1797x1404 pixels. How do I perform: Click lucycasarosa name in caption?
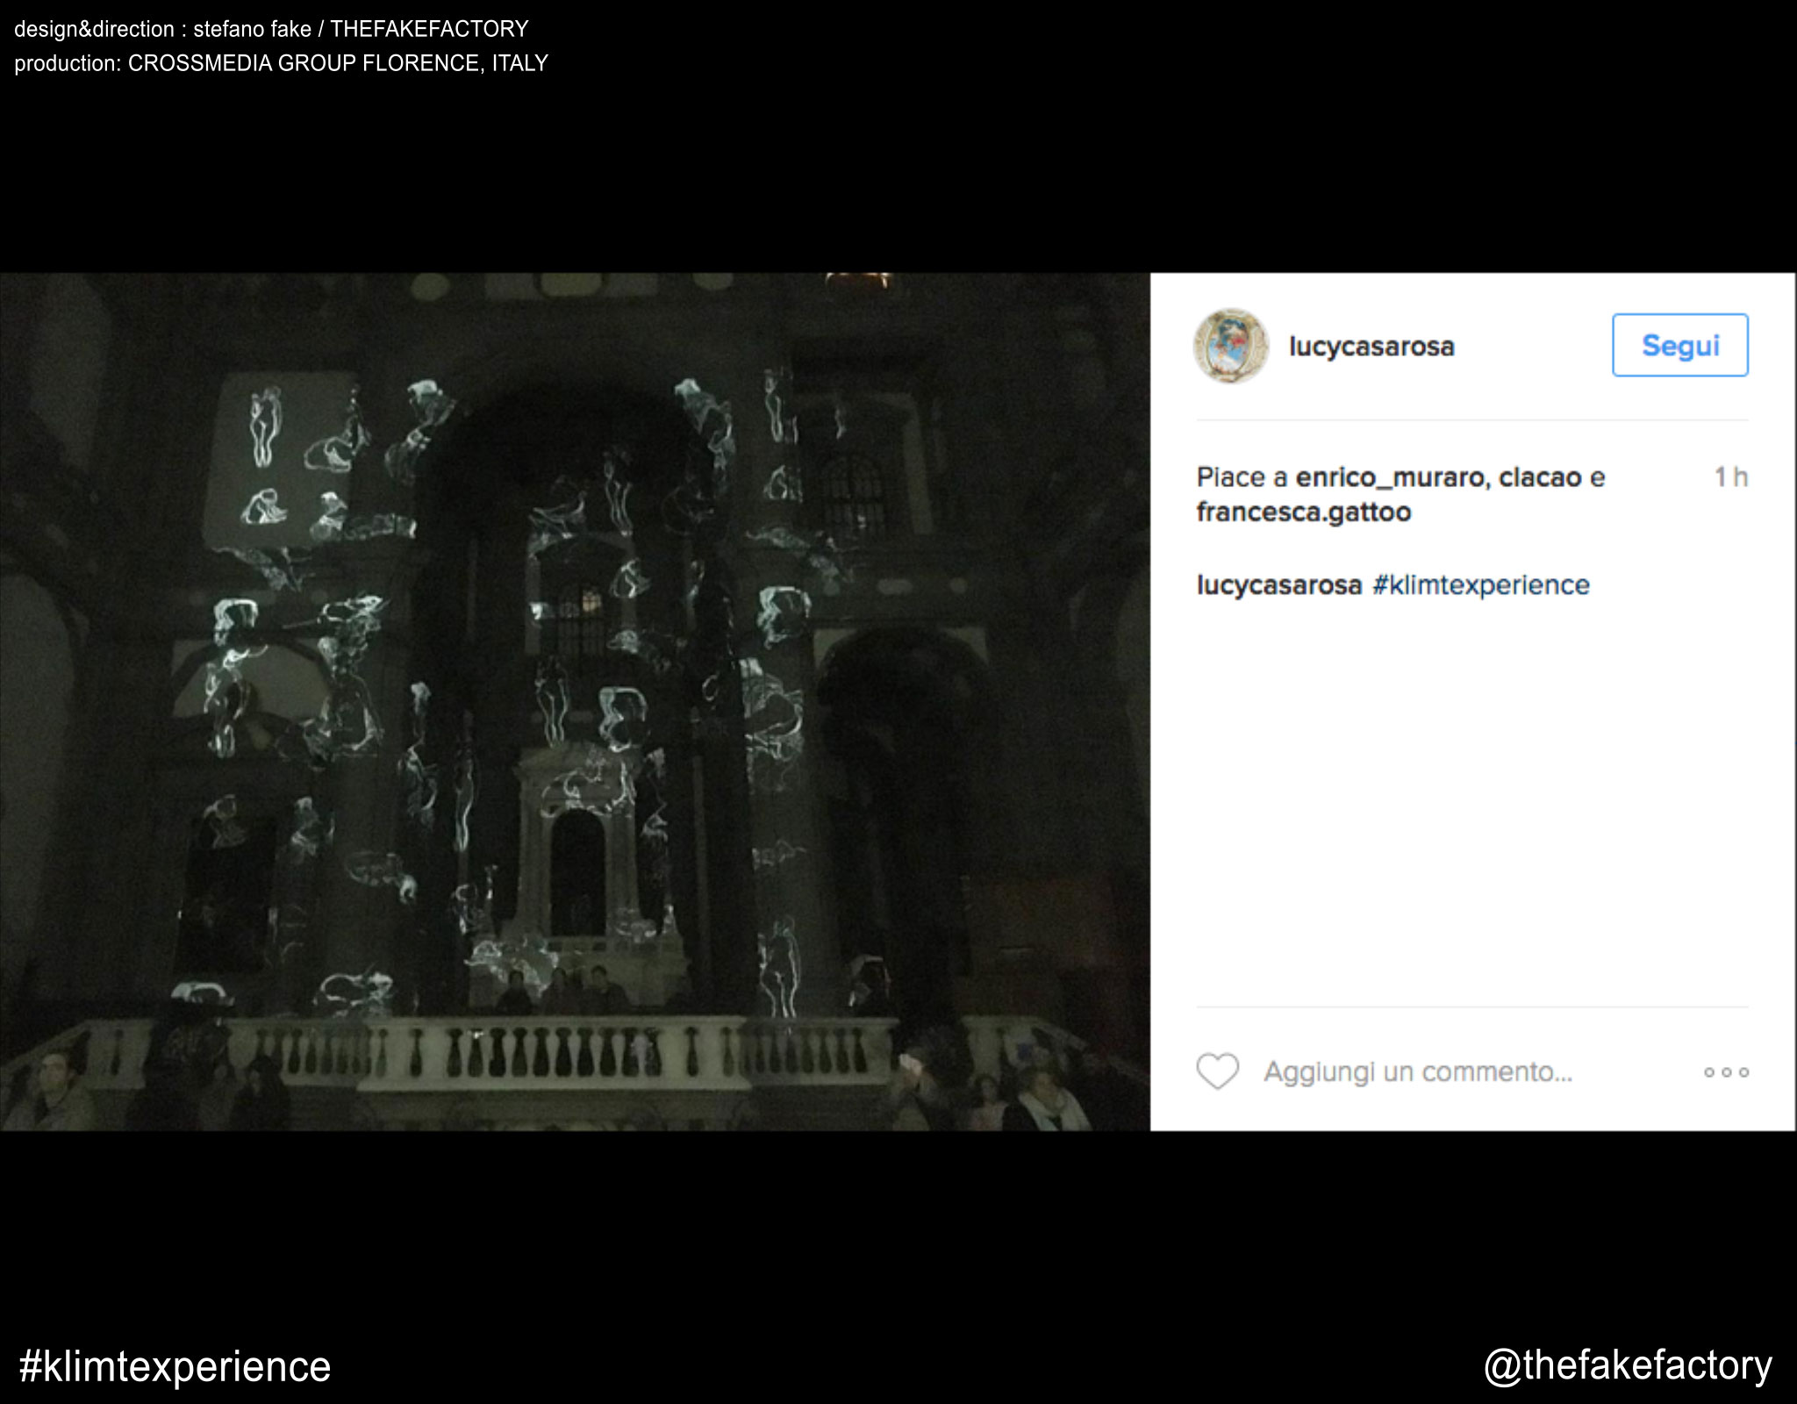[x=1278, y=585]
